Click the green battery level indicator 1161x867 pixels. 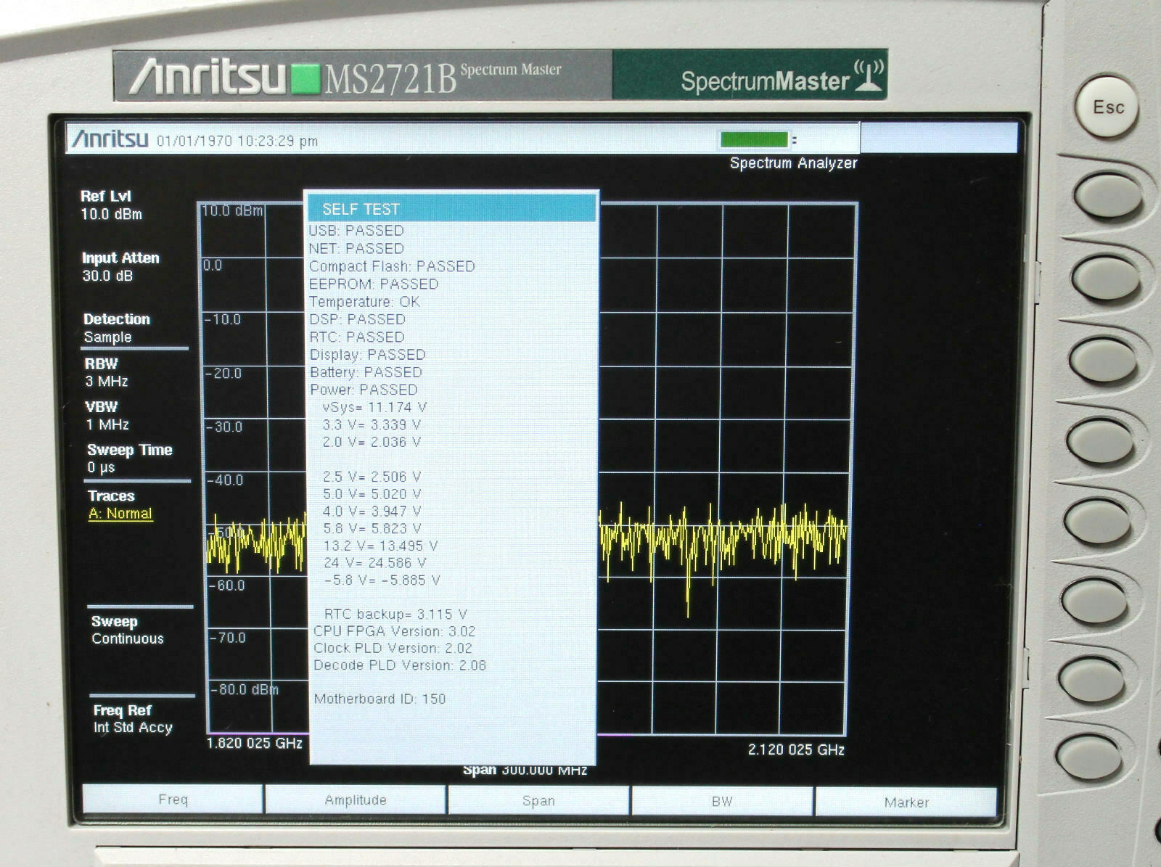coord(754,139)
